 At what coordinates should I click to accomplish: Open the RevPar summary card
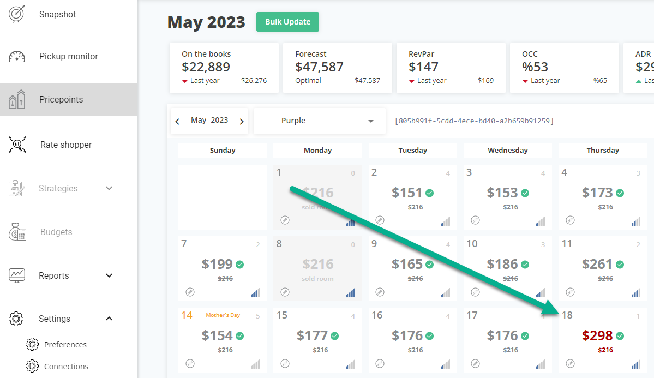[451, 68]
